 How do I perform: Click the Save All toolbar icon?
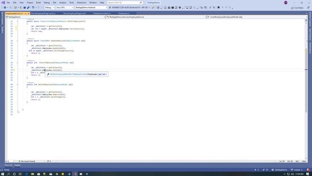tap(28, 8)
